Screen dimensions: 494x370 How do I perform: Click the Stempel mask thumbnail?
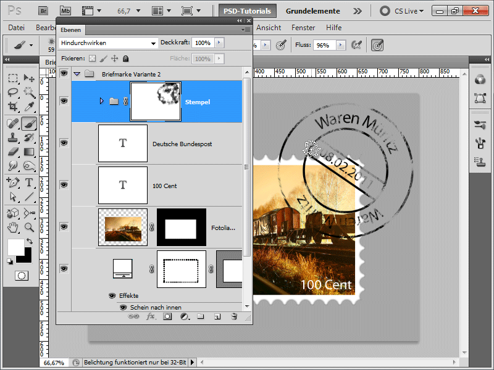[x=156, y=101]
